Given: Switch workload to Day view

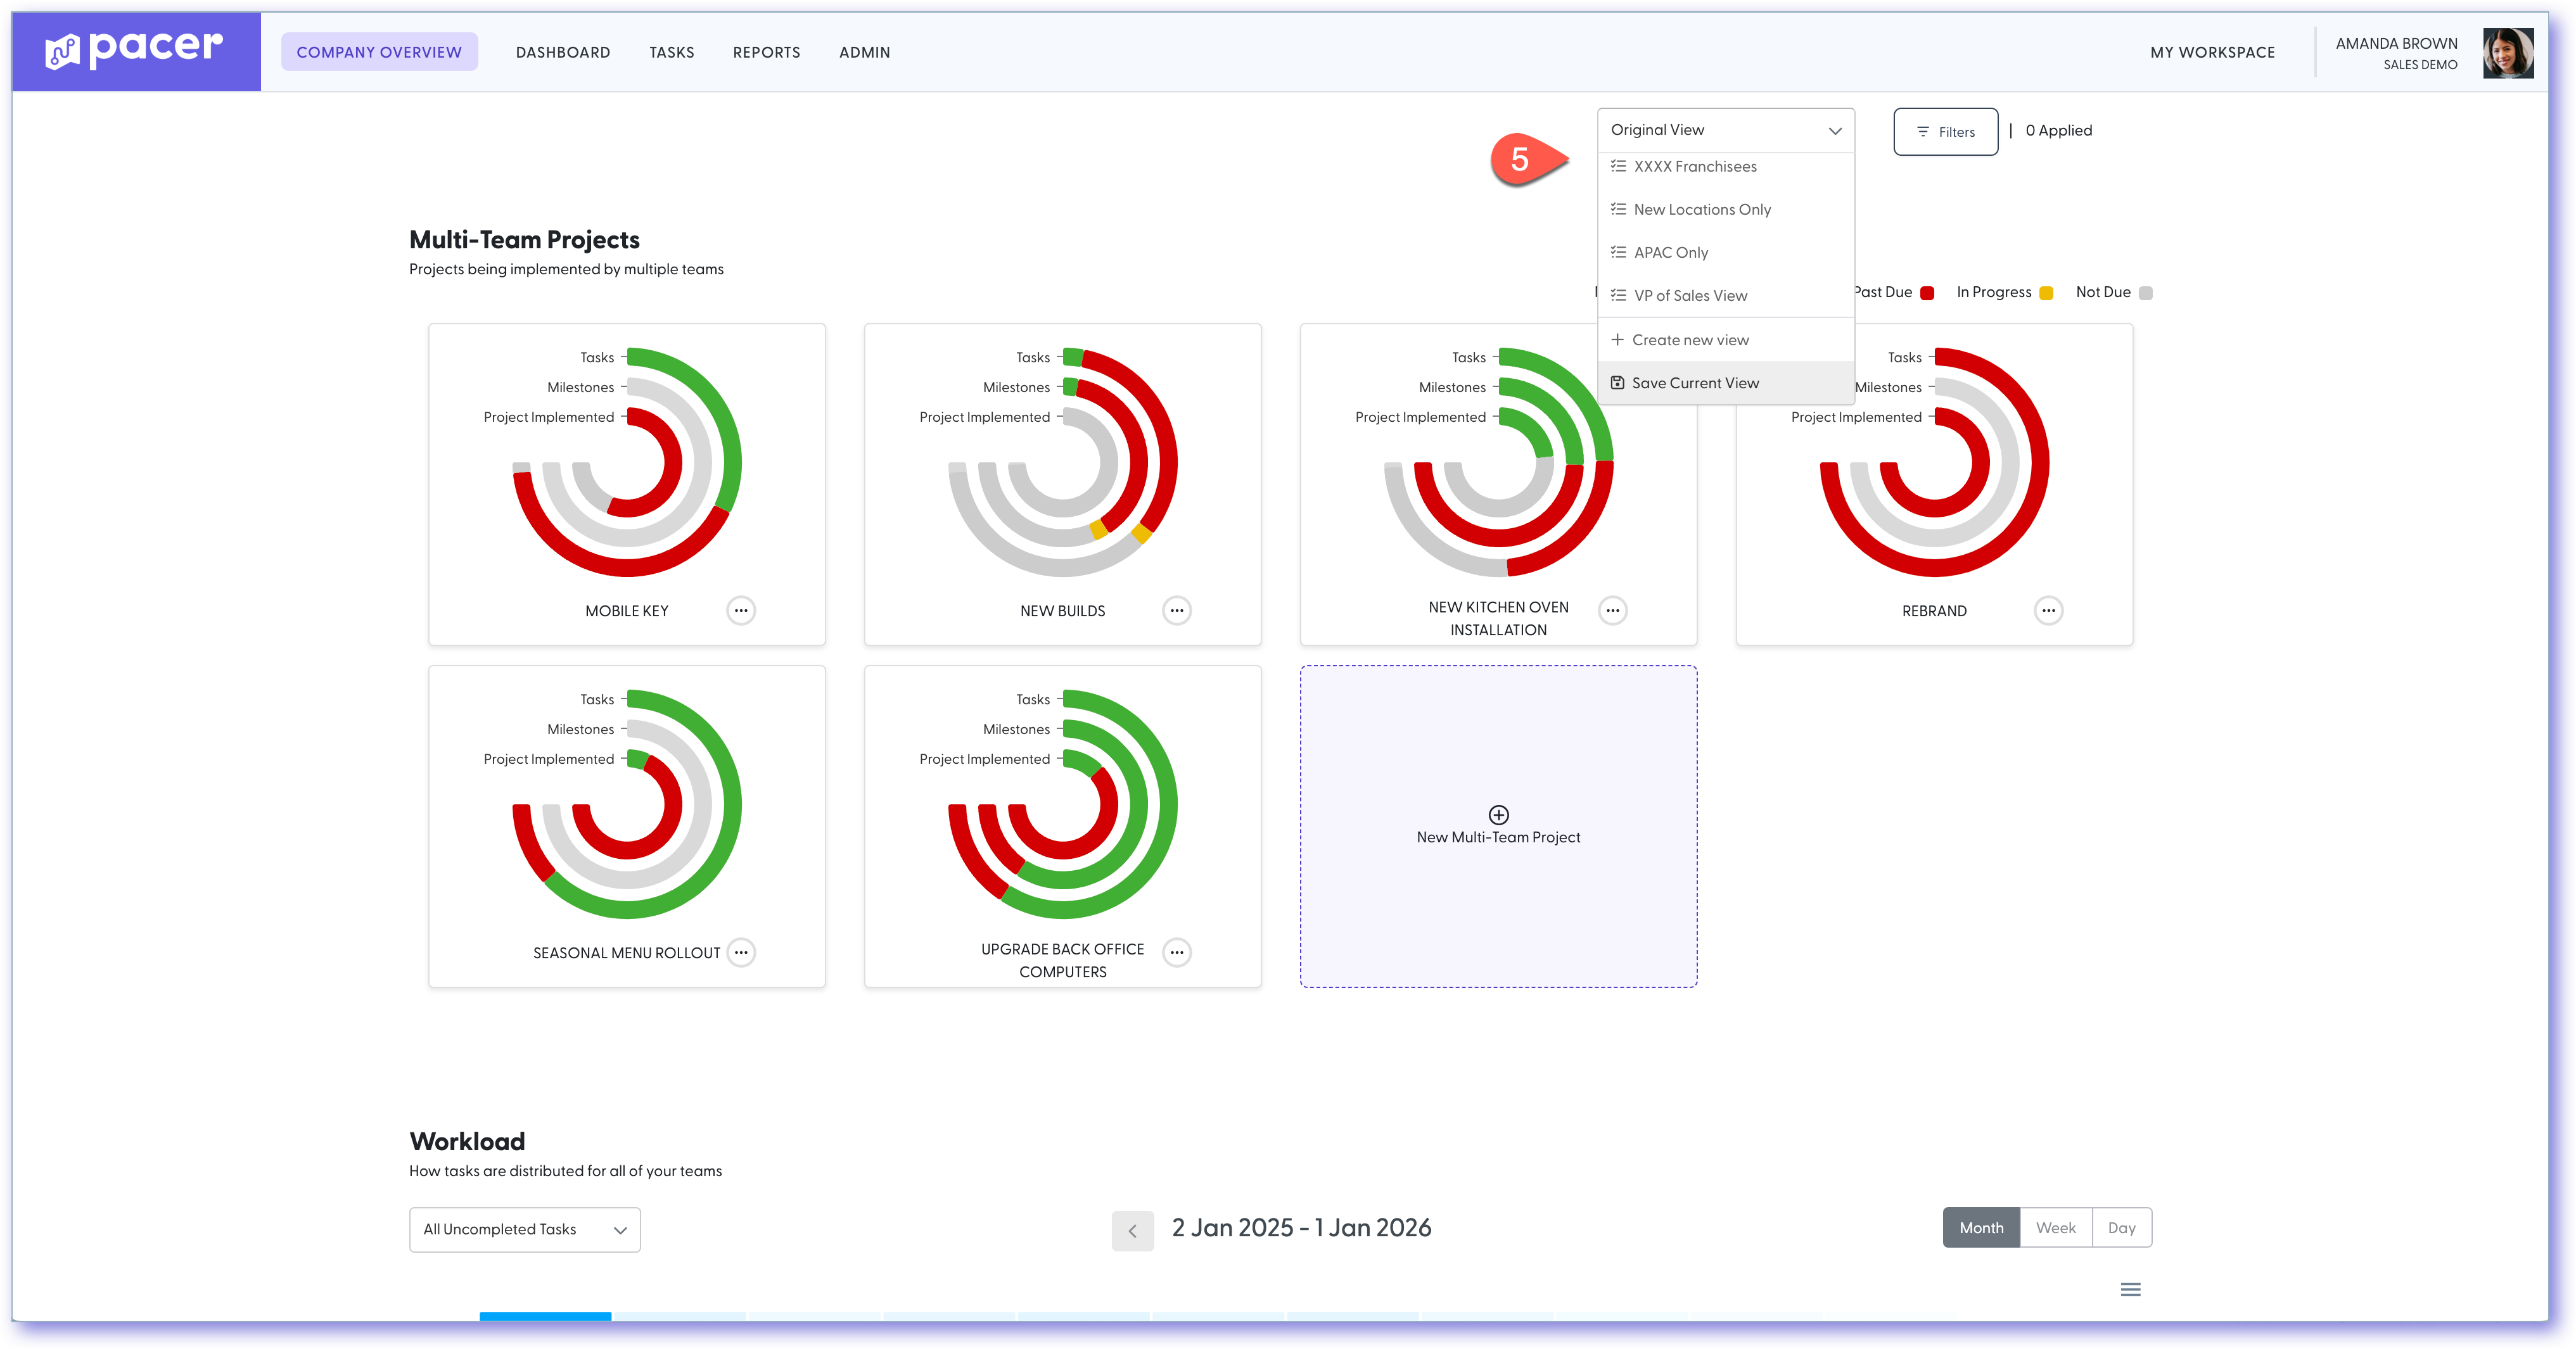Looking at the screenshot, I should 2122,1228.
